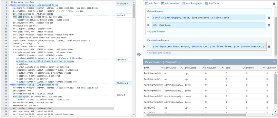
Task: Click the results table horizontal scrollbar
Action: [196, 115]
